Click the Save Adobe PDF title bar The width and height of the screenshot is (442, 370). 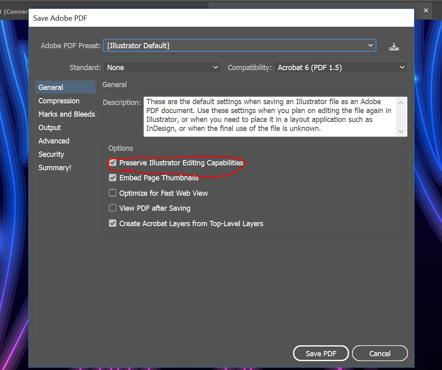click(221, 18)
